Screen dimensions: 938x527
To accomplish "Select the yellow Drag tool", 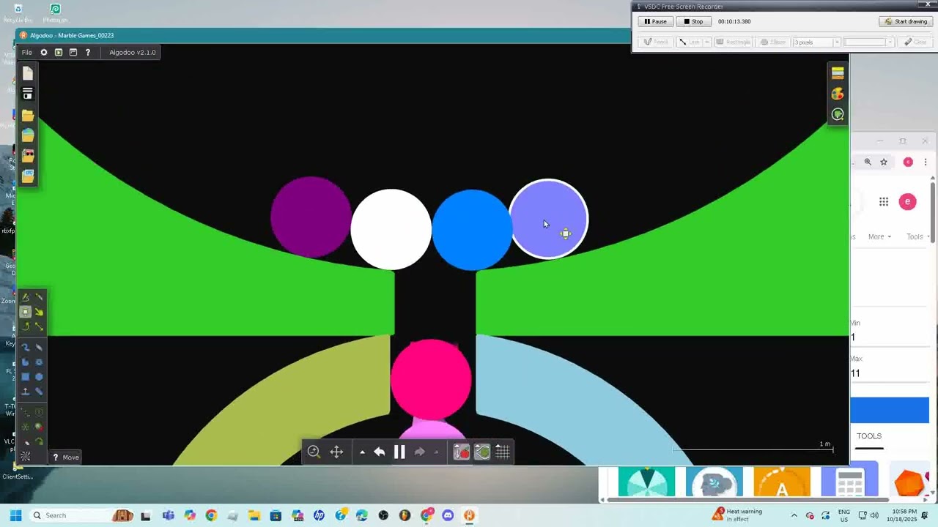I will [39, 312].
